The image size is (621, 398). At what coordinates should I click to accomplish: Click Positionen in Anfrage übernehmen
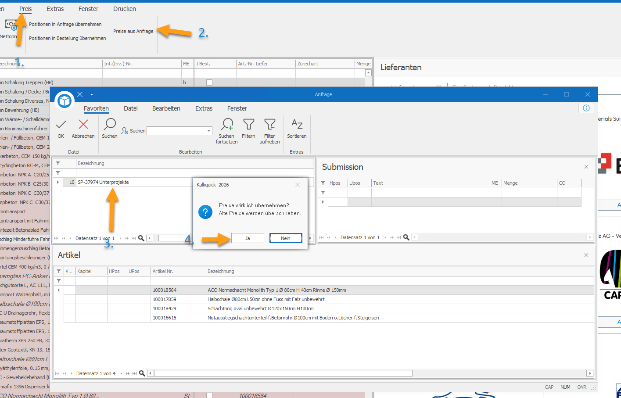(x=65, y=24)
